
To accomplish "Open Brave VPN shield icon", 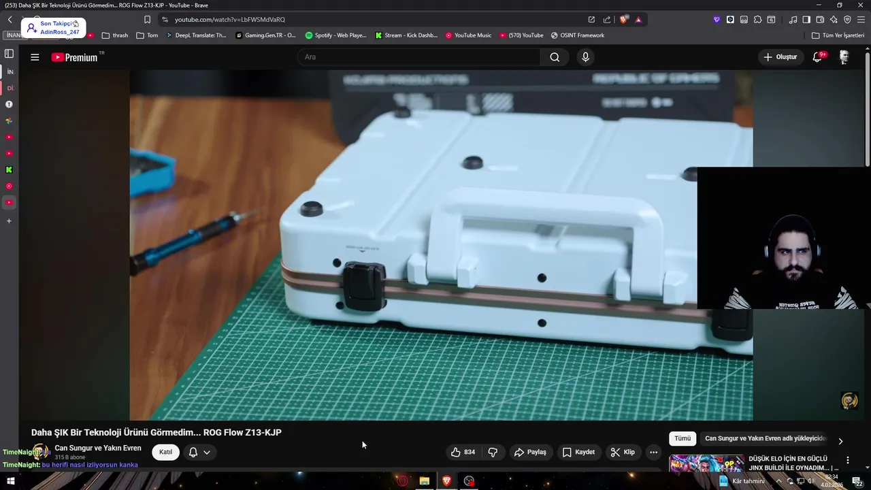I will pos(847,20).
